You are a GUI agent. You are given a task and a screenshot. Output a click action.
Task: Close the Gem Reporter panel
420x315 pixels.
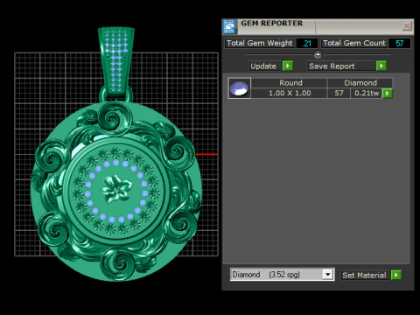[407, 26]
